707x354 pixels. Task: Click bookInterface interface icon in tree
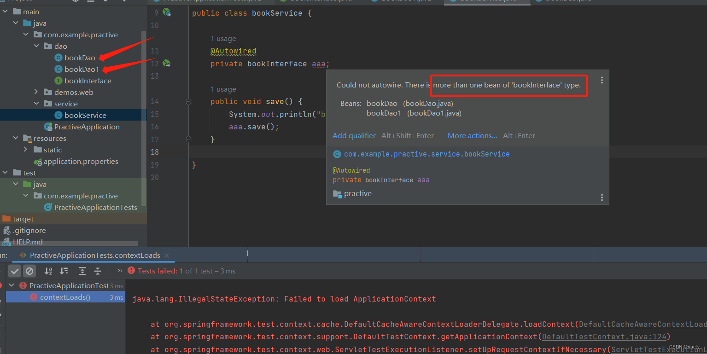(x=58, y=81)
